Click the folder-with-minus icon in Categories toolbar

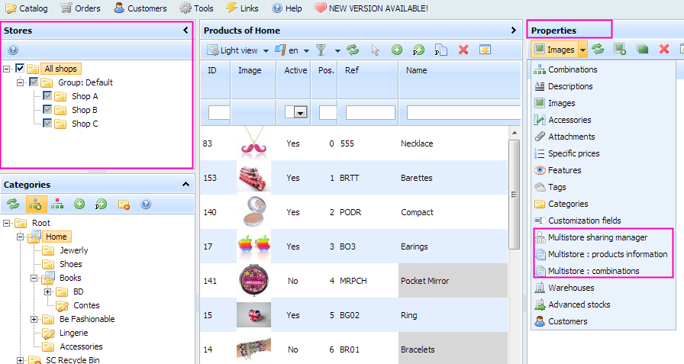124,204
